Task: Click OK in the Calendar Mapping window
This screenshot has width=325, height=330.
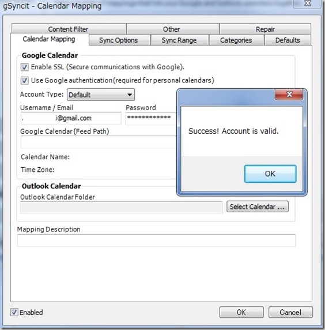Action: pos(241,312)
